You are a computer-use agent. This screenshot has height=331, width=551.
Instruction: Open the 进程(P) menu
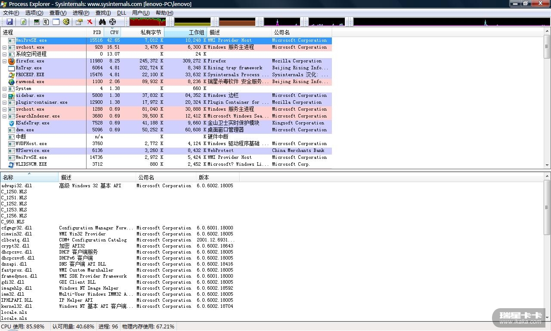point(81,13)
